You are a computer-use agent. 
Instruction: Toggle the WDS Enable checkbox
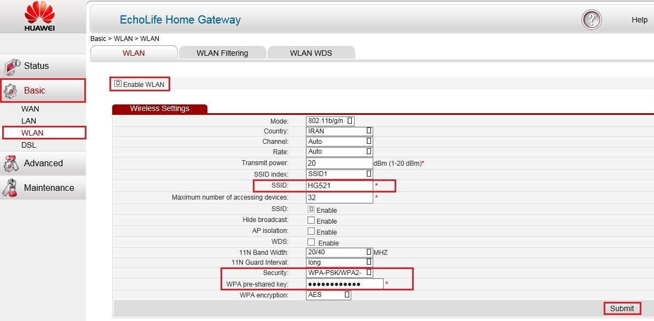pos(311,242)
